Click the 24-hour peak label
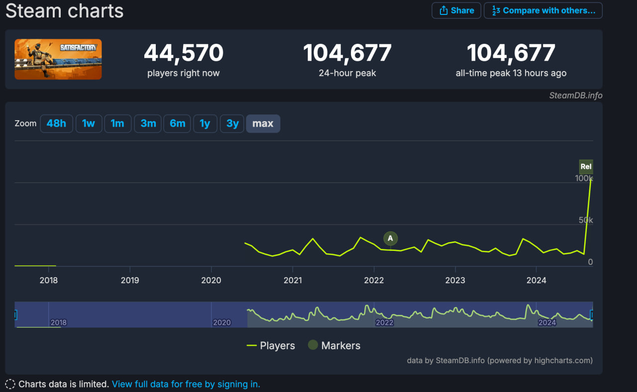 coord(347,73)
